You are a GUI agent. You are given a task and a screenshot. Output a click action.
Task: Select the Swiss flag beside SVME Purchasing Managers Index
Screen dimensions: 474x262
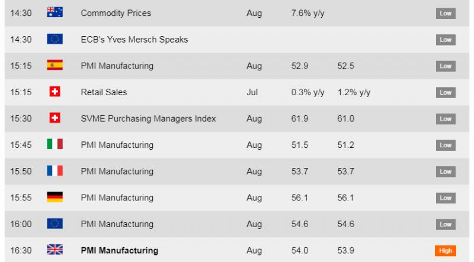click(55, 118)
